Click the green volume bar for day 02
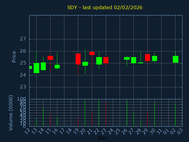 click(x=175, y=115)
